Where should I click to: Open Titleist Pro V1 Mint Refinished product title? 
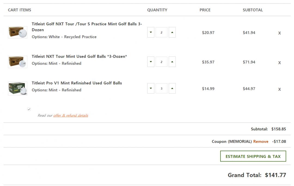pos(77,83)
